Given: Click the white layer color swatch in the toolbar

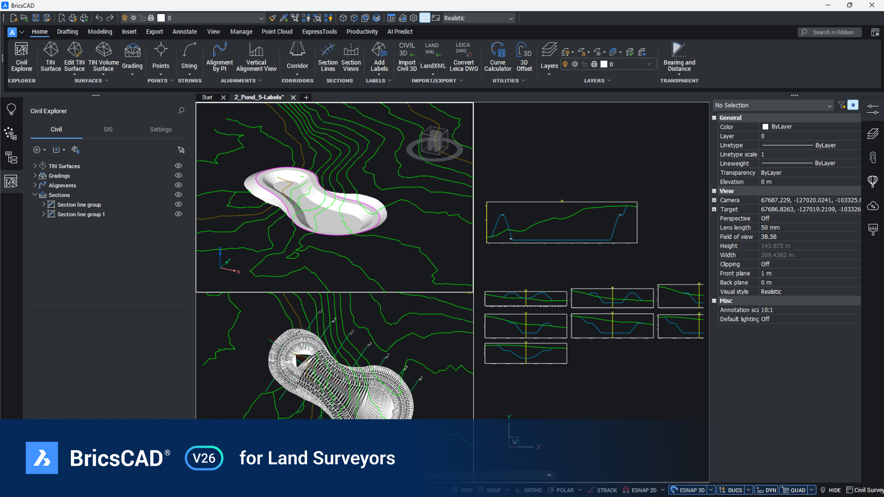Looking at the screenshot, I should tap(161, 18).
